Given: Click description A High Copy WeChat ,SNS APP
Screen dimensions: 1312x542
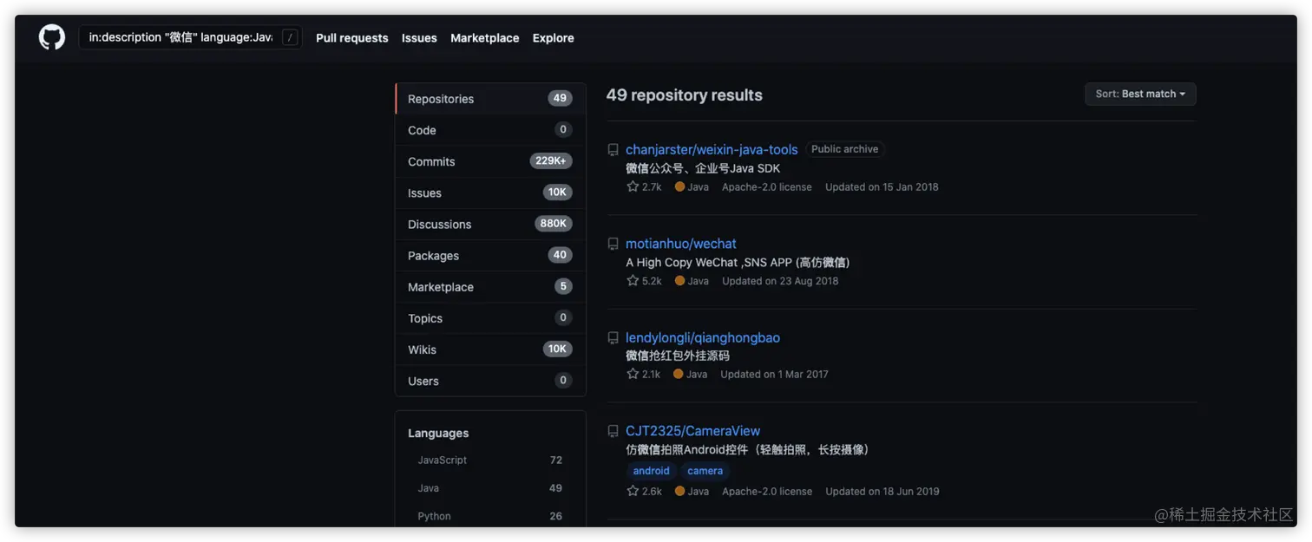Looking at the screenshot, I should click(x=738, y=262).
